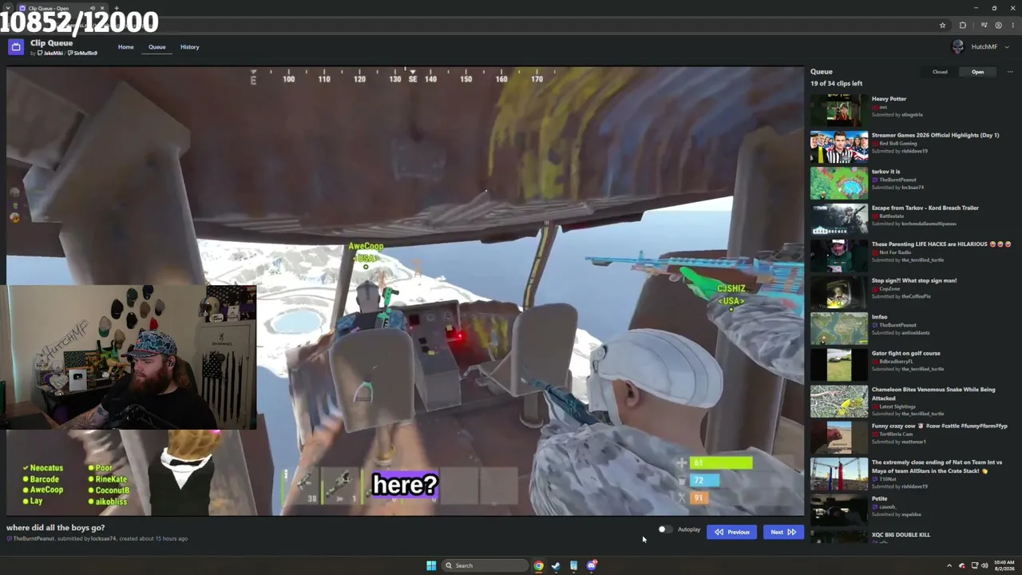Click the Clip Queue logo icon
Screen dimensions: 1022x575
tap(15, 47)
